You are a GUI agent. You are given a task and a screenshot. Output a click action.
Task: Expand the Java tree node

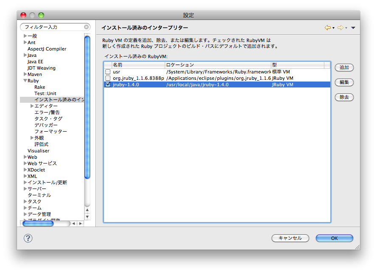point(25,55)
